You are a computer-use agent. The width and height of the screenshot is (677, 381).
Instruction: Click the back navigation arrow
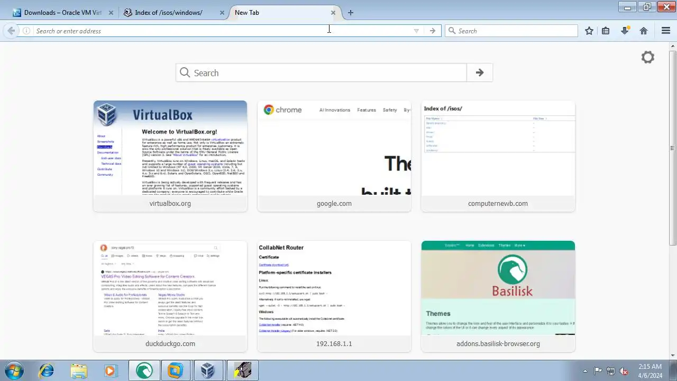pyautogui.click(x=11, y=31)
